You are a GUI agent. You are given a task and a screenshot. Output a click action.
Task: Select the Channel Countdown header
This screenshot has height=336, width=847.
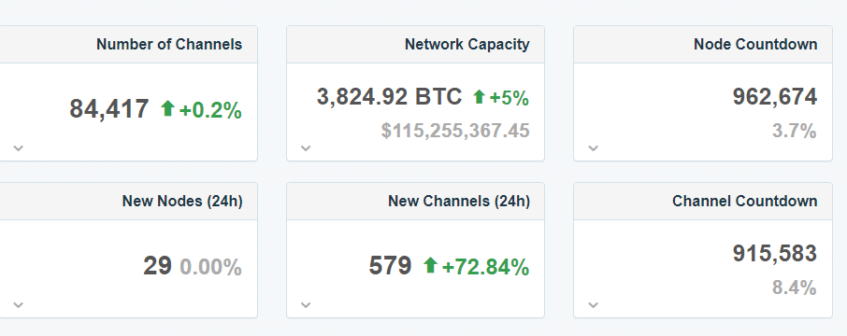pos(745,202)
